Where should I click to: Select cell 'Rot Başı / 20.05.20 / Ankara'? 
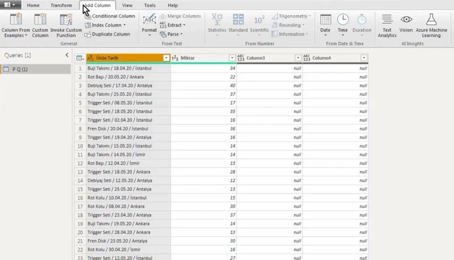pyautogui.click(x=128, y=77)
